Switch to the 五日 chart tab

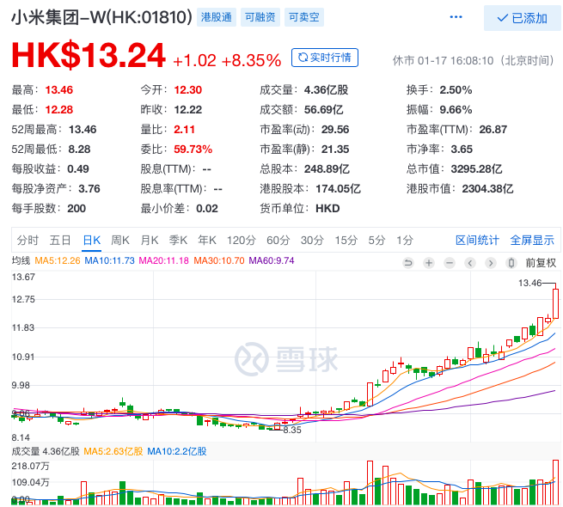60,240
